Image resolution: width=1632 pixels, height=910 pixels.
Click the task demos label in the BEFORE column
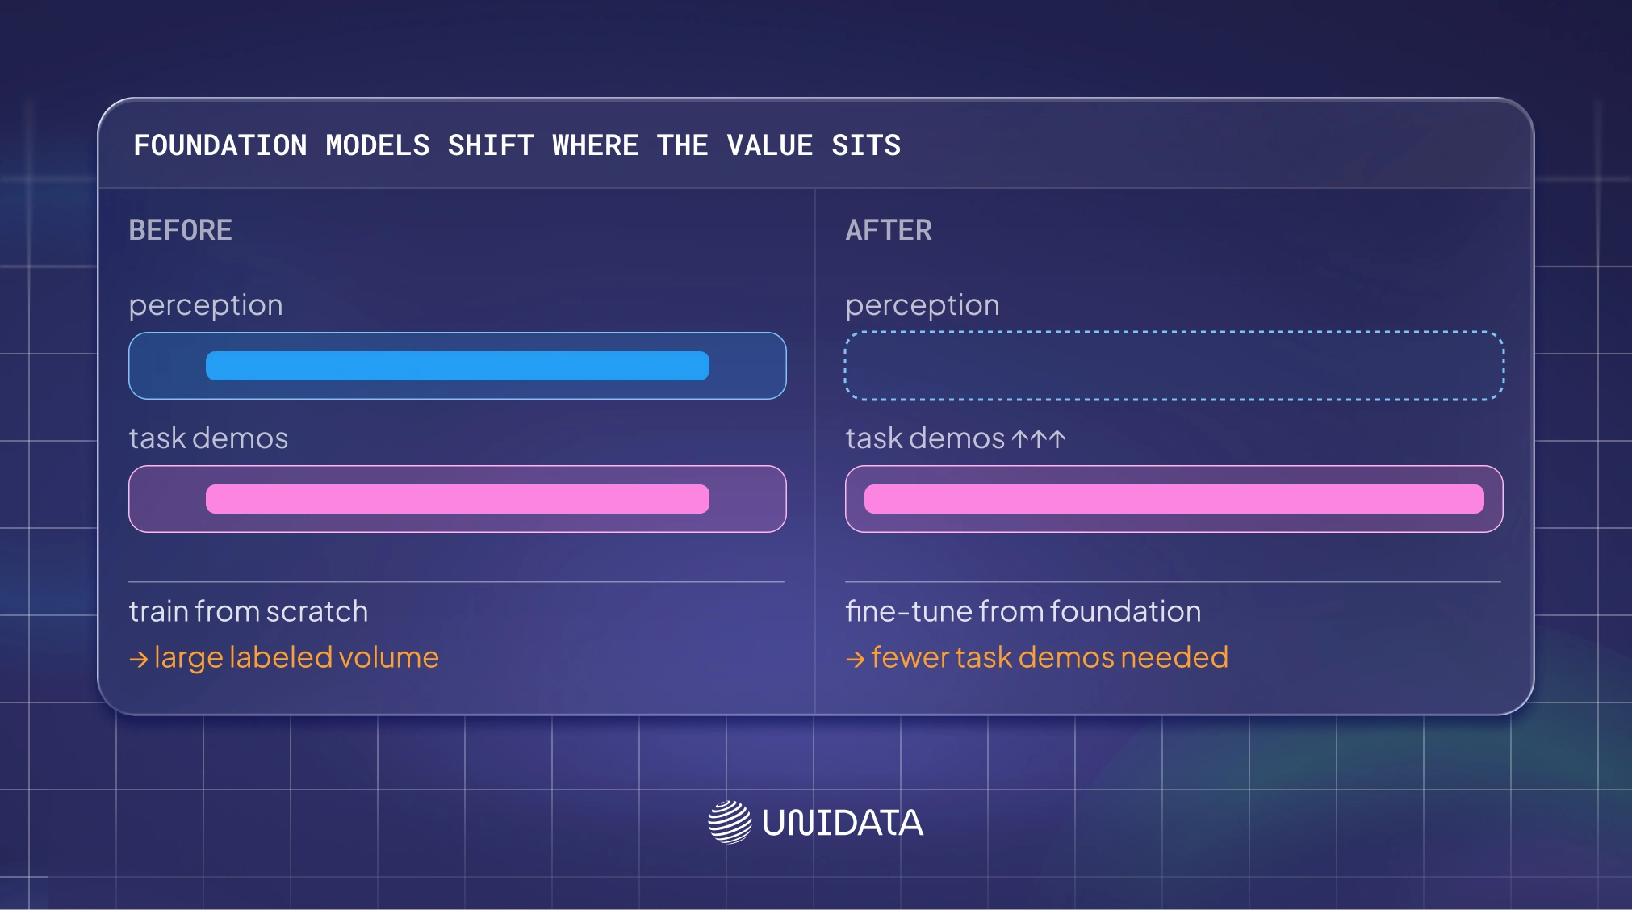[208, 438]
